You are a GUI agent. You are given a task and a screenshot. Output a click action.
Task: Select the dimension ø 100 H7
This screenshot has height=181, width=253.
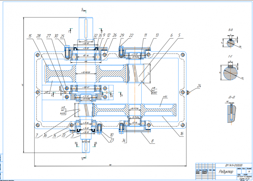pos(86,87)
